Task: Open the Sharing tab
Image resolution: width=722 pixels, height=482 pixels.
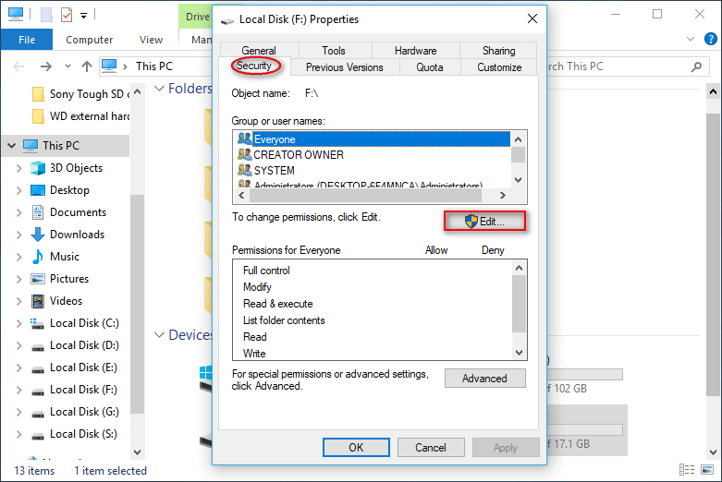Action: point(498,50)
